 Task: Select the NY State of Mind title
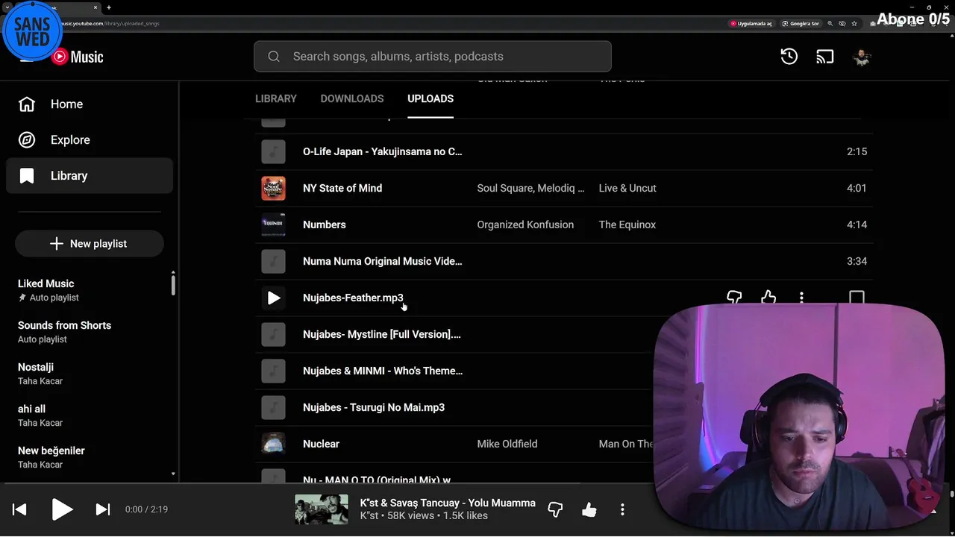tap(342, 188)
